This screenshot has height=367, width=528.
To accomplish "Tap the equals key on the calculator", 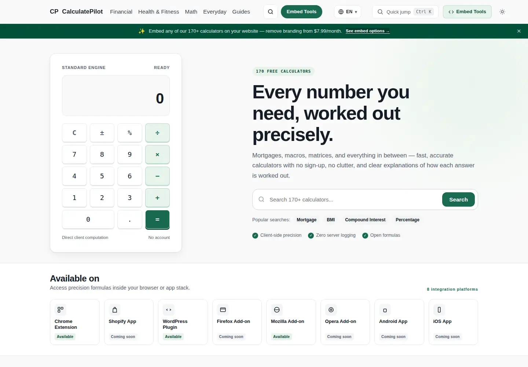I will pyautogui.click(x=157, y=219).
